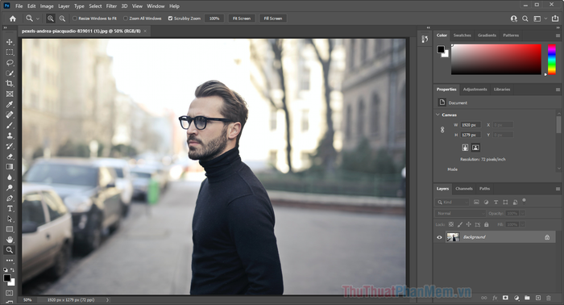Click the Fill Screen button
Image resolution: width=564 pixels, height=305 pixels.
coord(273,19)
